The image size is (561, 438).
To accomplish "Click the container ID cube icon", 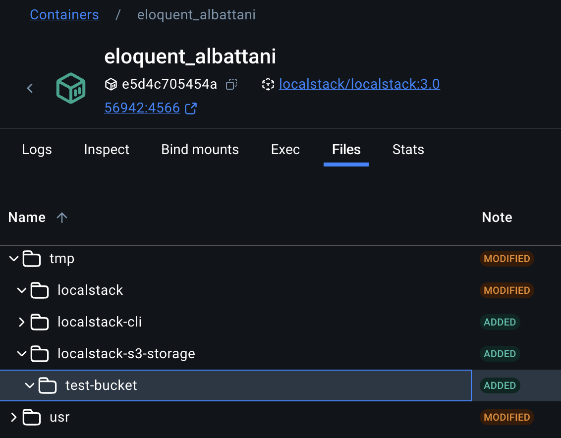I will (x=111, y=85).
